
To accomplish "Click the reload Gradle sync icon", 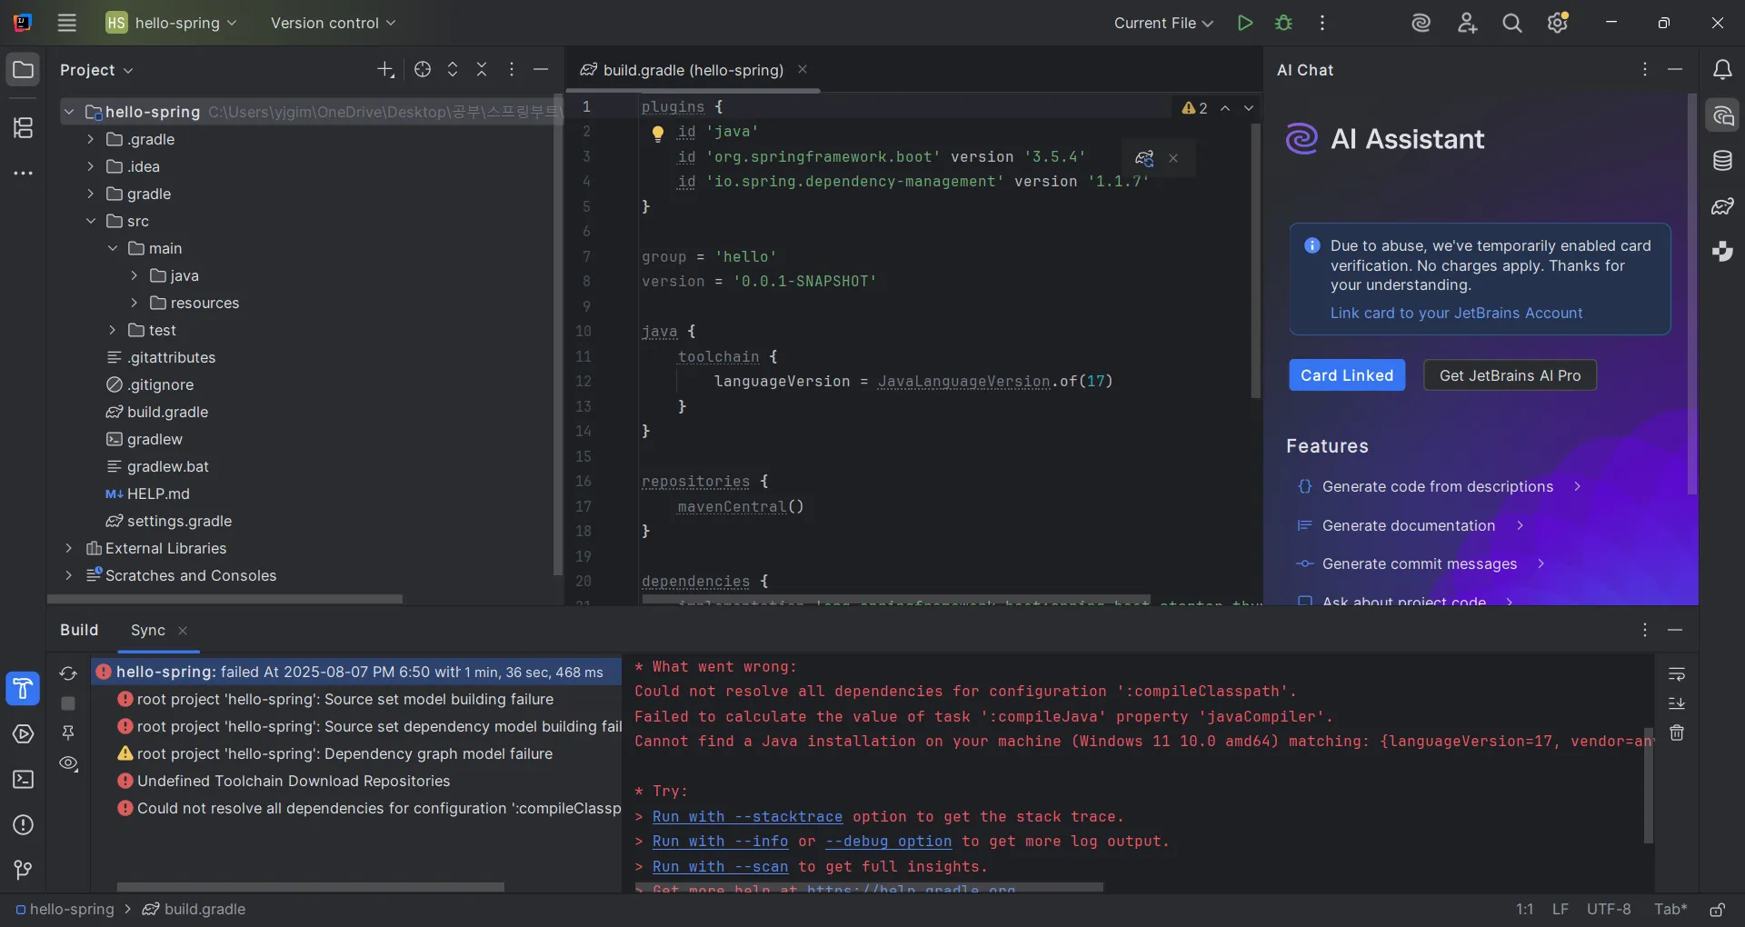I will click(68, 673).
